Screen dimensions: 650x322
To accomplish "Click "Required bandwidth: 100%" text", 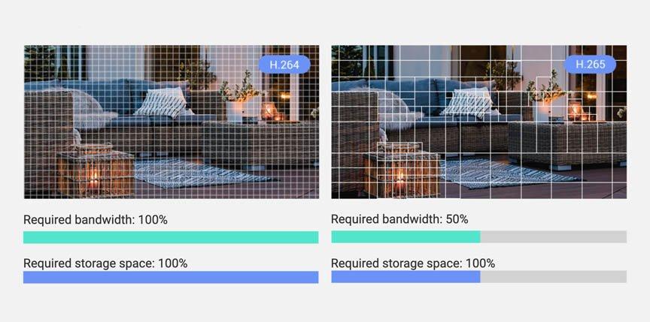I will pos(96,220).
